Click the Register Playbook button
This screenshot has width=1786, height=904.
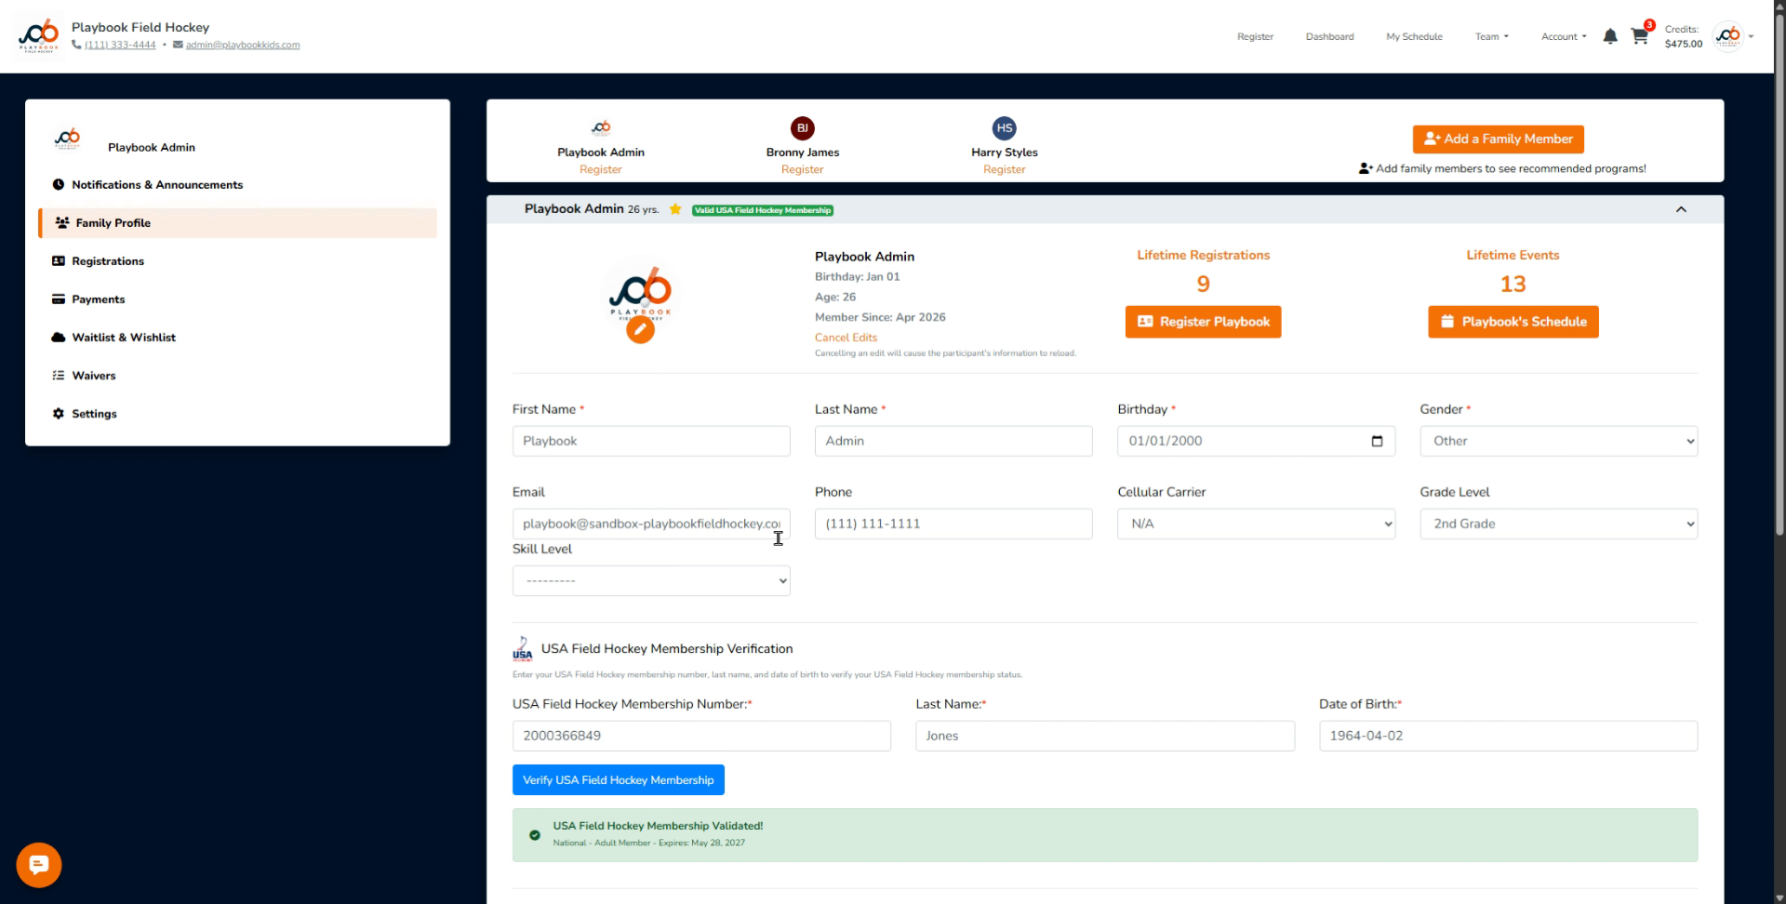click(x=1203, y=322)
